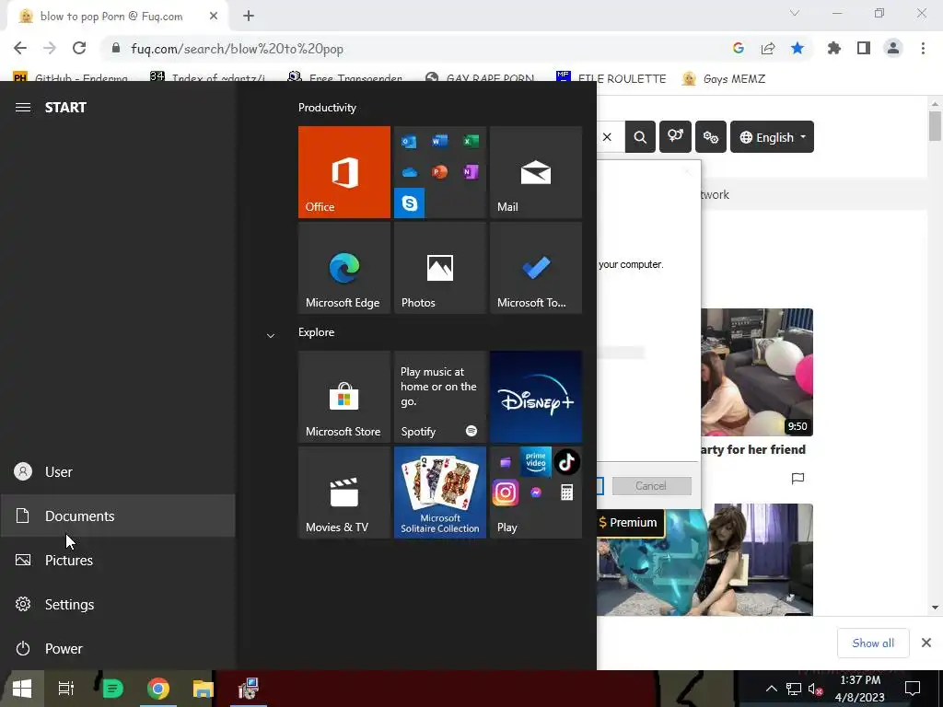The height and width of the screenshot is (707, 943).
Task: Launch Skype tile
Action: pyautogui.click(x=409, y=203)
